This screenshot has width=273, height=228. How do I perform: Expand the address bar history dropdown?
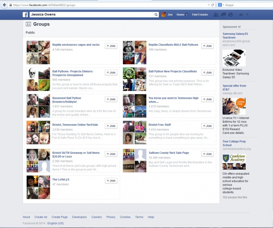coord(209,5)
